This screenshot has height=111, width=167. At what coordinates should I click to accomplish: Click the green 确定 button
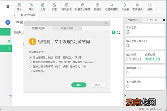point(79,85)
